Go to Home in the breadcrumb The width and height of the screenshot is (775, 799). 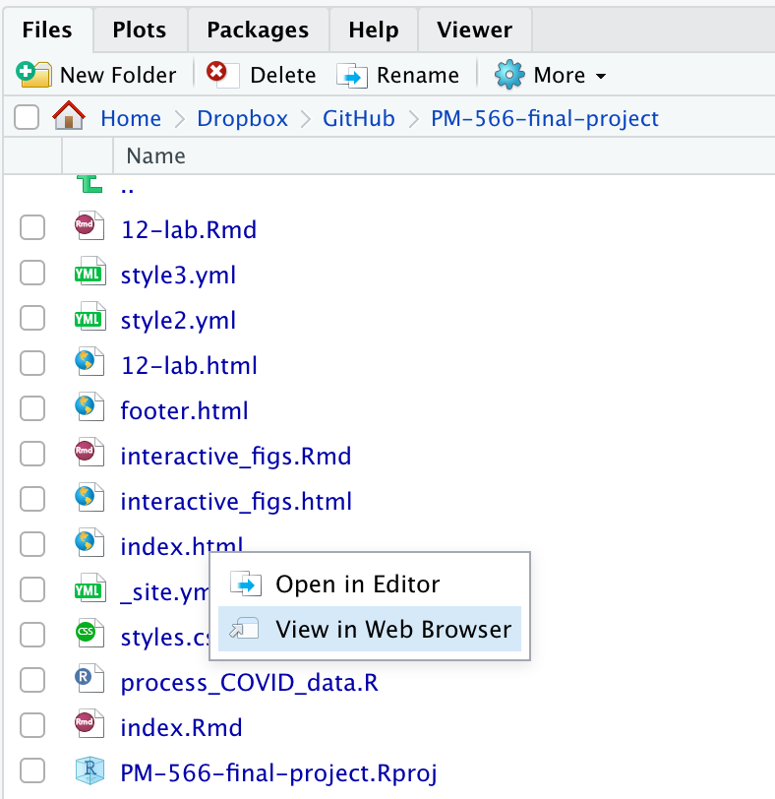tap(131, 118)
